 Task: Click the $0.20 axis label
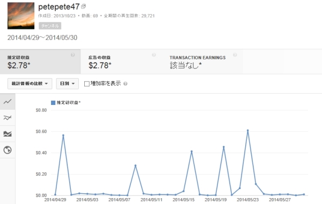(x=41, y=174)
